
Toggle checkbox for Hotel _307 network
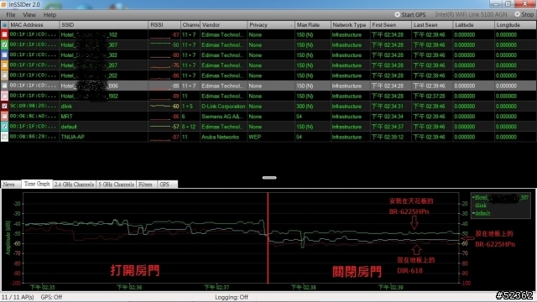pos(4,44)
